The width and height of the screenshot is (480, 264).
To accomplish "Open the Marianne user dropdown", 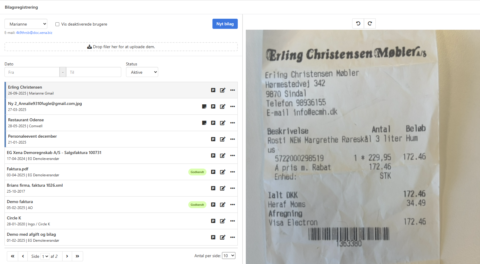I will [x=26, y=24].
